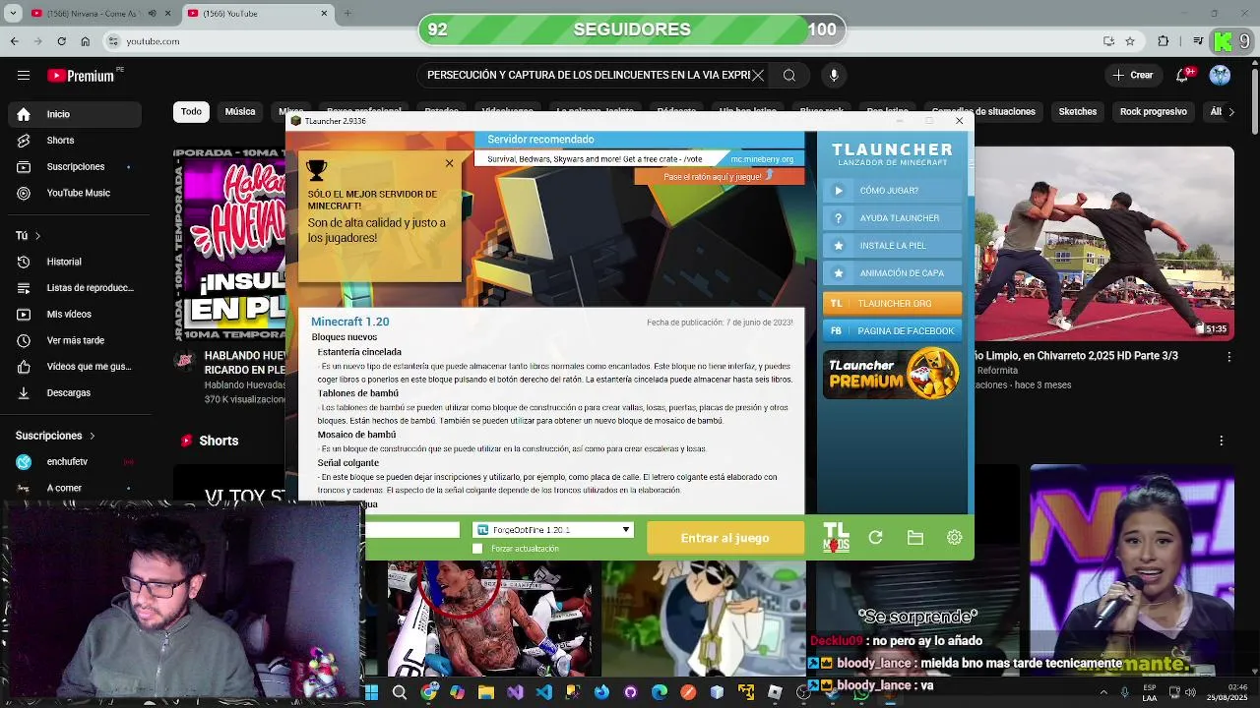The image size is (1260, 708).
Task: Click the TLauncher username input field
Action: click(x=411, y=530)
